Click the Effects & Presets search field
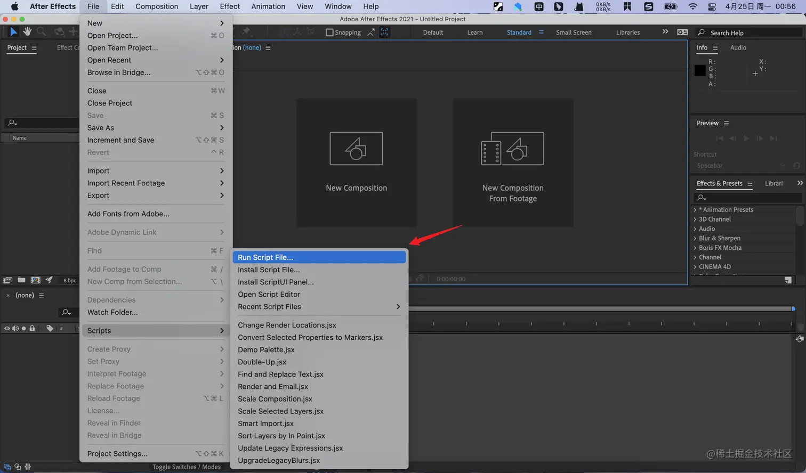Image resolution: width=806 pixels, height=473 pixels. coord(748,198)
